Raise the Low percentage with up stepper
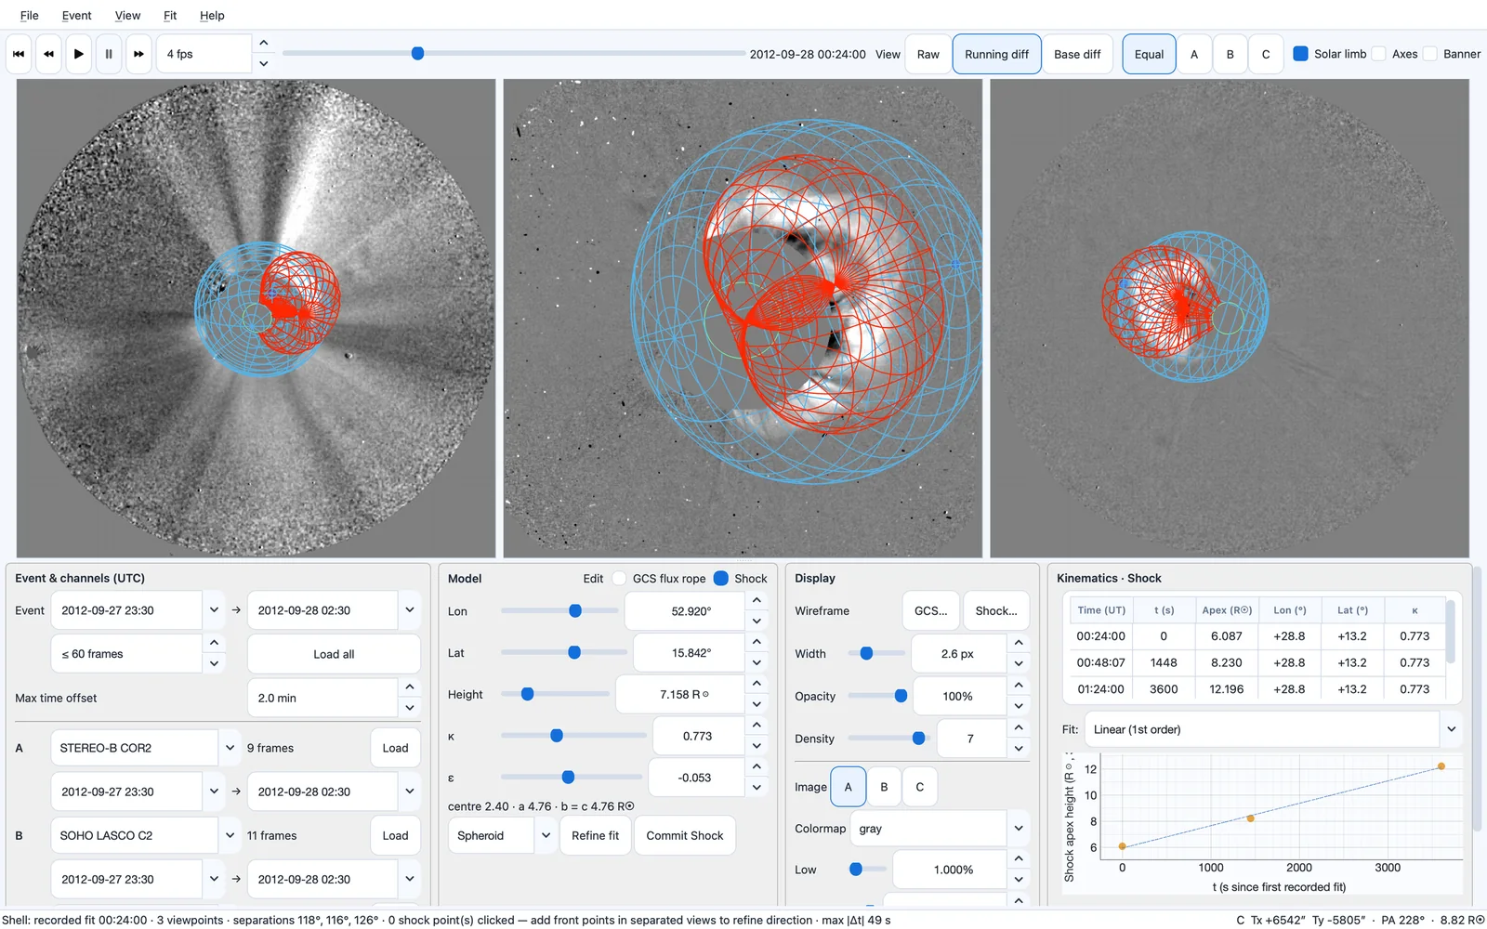Viewport: 1487px width, 929px height. (x=1019, y=858)
